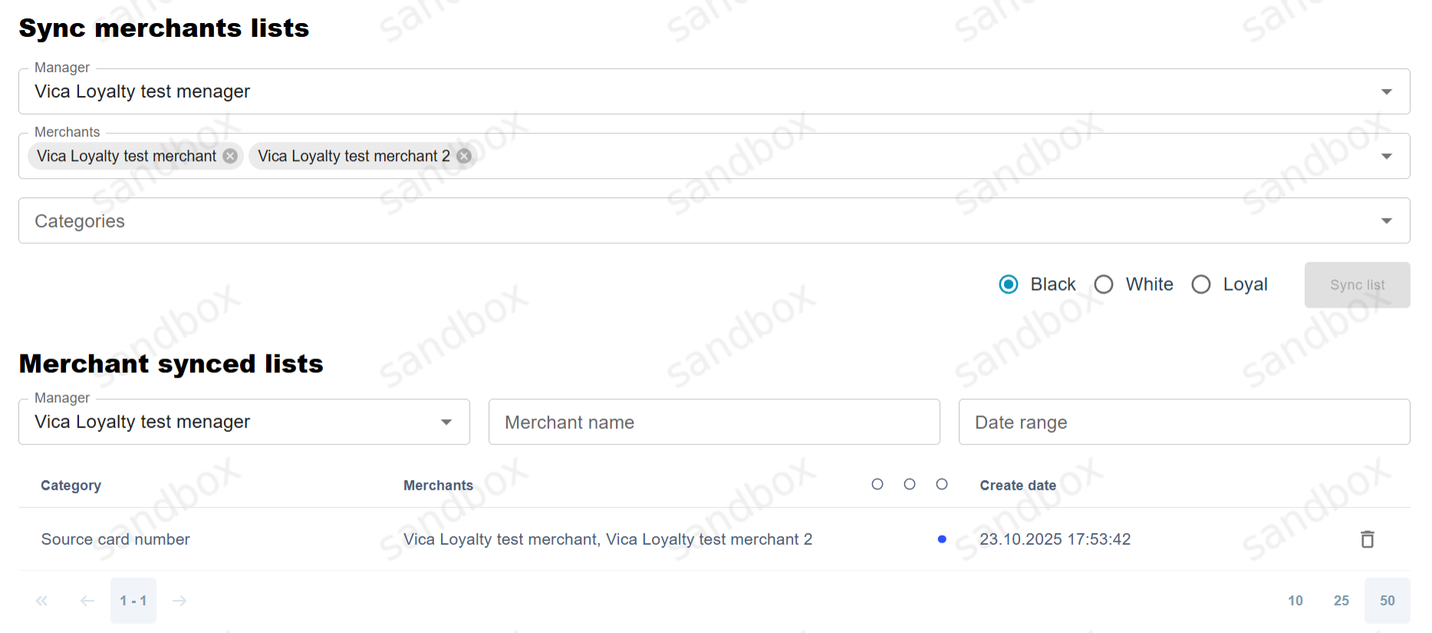Select the Black list radio button

tap(1009, 285)
